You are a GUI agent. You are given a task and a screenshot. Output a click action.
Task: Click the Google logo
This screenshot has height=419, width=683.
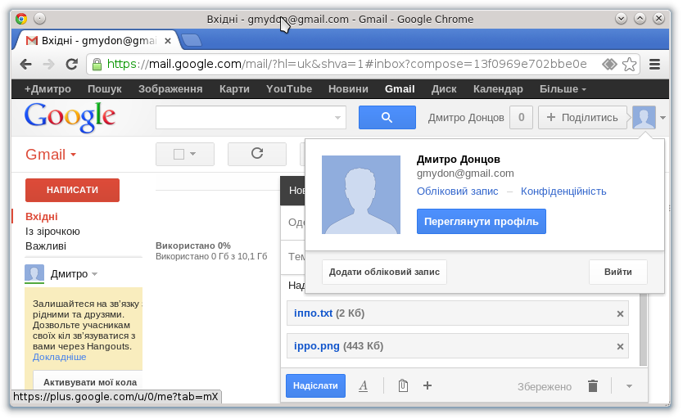click(70, 118)
